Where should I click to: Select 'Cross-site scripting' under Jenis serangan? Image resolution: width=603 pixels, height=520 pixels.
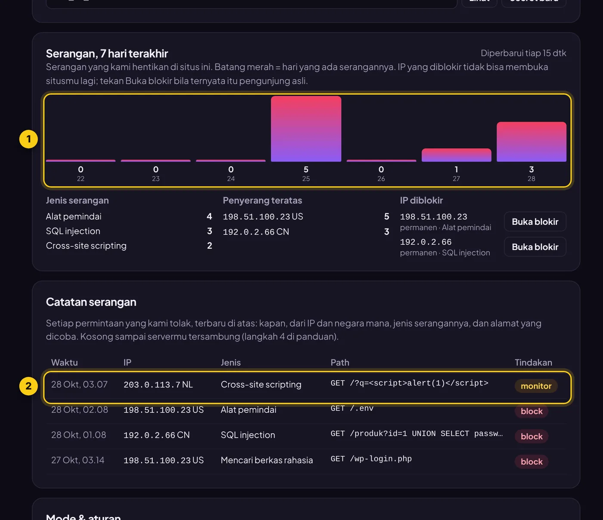click(86, 246)
